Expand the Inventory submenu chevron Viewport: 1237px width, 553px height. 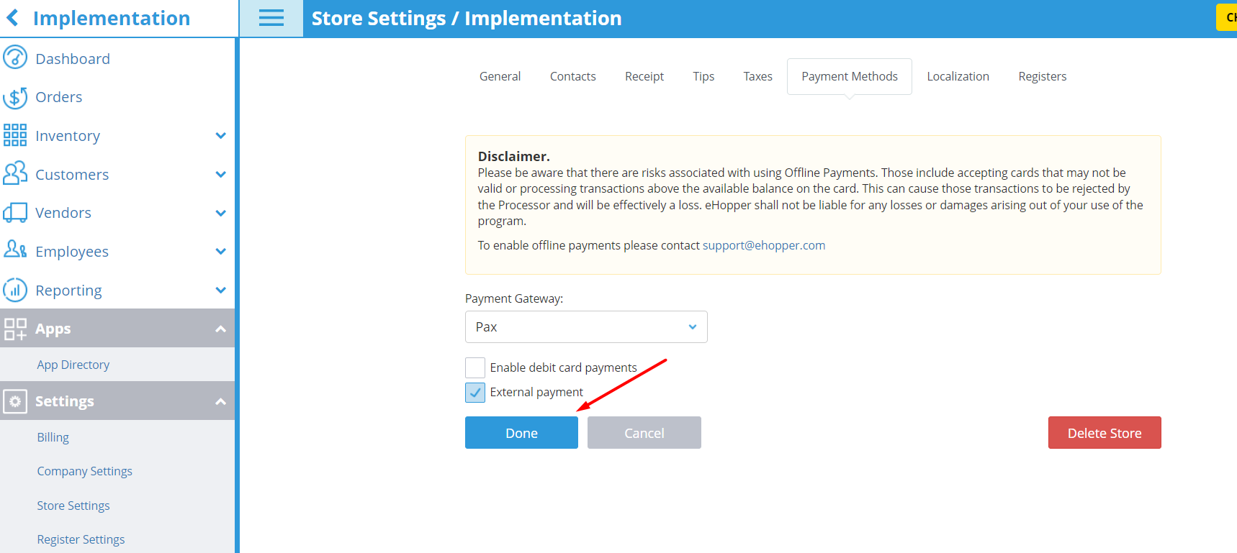[x=221, y=135]
